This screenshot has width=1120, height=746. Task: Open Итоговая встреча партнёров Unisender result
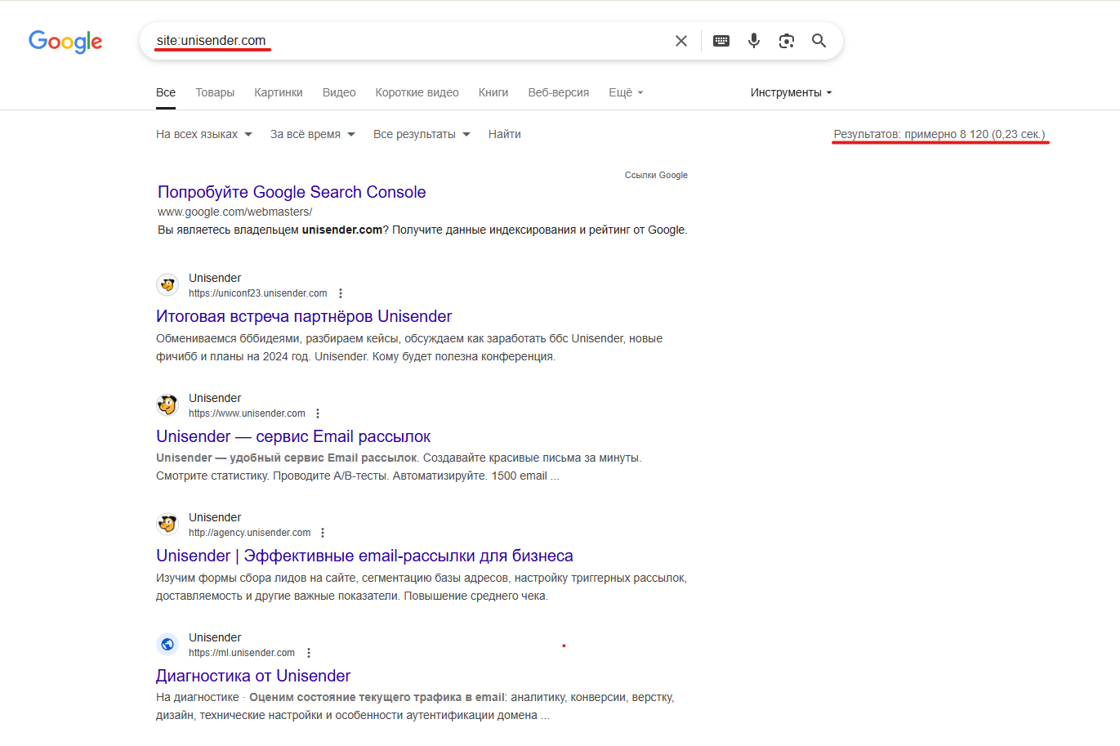(304, 316)
